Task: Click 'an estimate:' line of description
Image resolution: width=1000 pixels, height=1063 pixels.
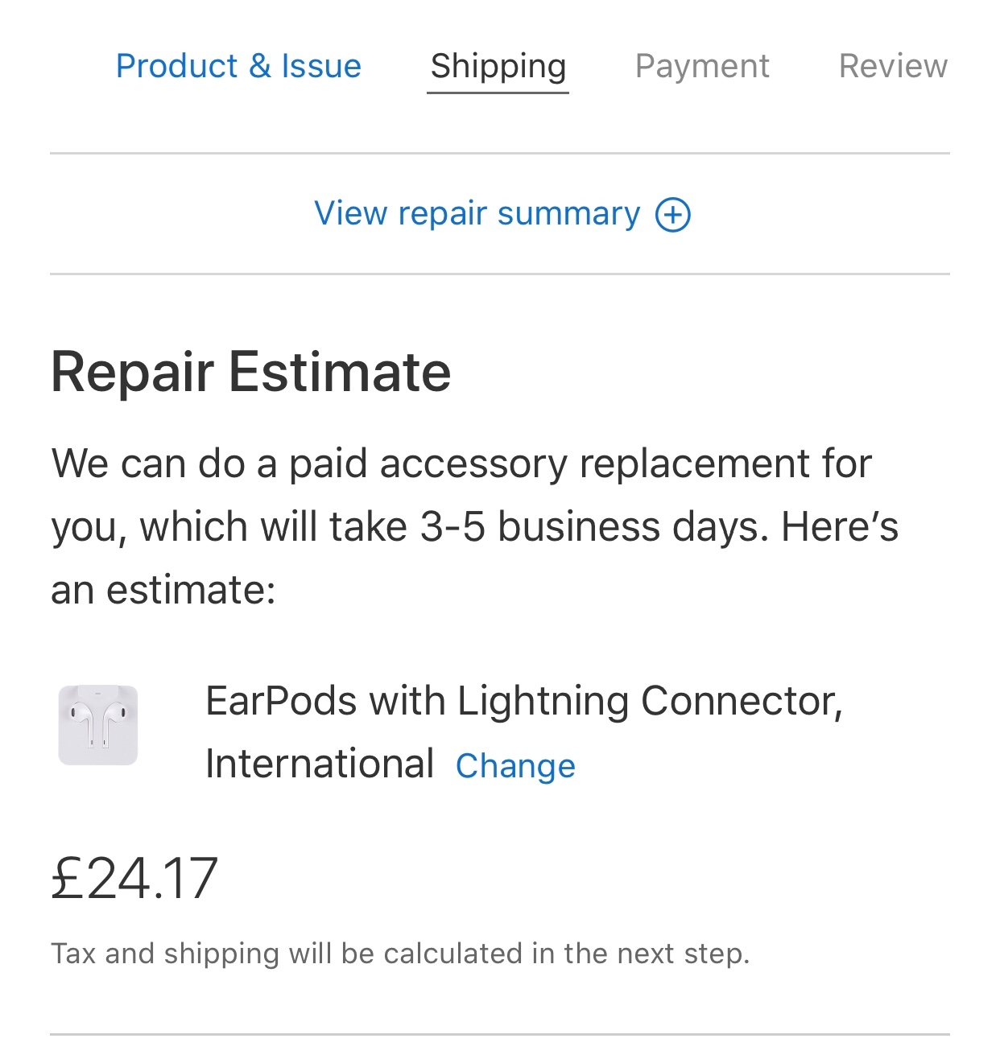Action: coord(163,590)
